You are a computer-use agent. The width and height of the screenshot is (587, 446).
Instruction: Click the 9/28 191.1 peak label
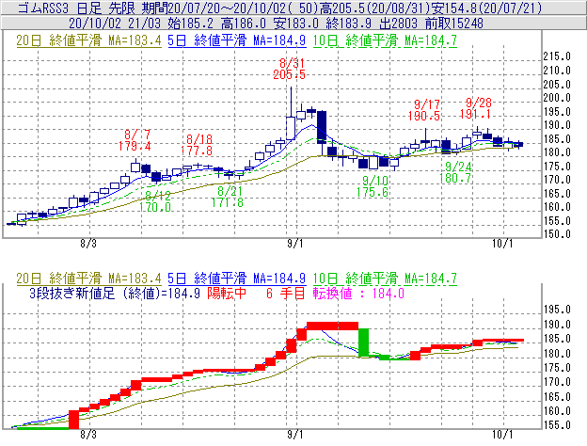point(475,108)
